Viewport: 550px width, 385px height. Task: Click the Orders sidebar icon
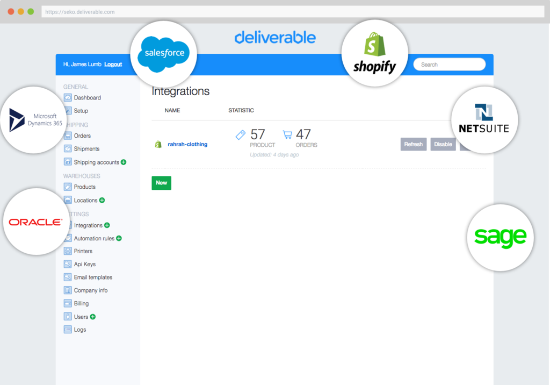click(x=68, y=136)
